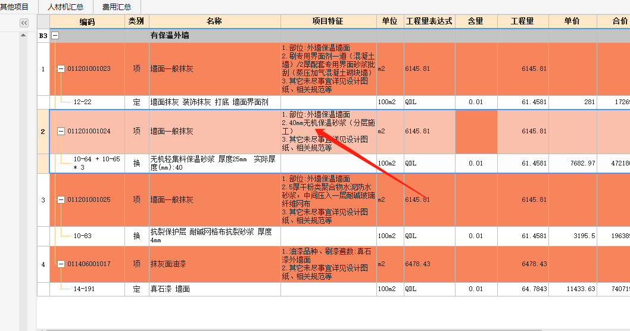Select the row number 4 header
Image resolution: width=630 pixels, height=331 pixels.
pos(43,264)
